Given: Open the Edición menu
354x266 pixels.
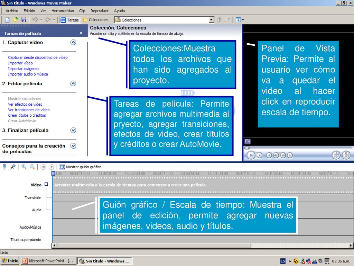Looking at the screenshot, I should 29,11.
